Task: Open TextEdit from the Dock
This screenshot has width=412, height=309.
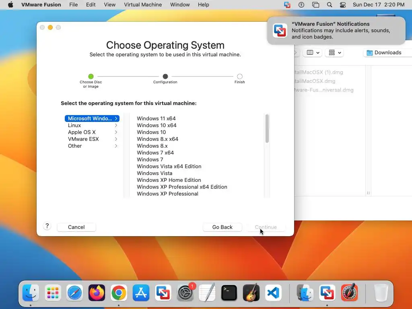Action: (207, 293)
